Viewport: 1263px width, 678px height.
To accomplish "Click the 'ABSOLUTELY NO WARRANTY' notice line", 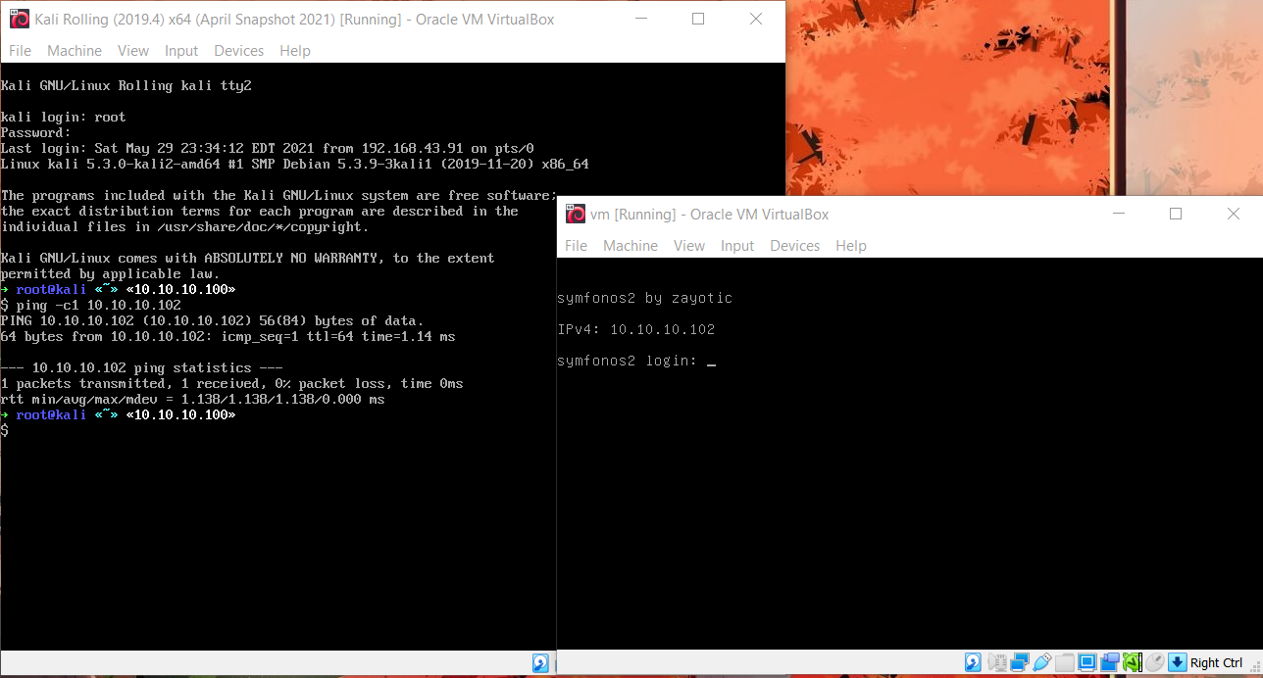I will pyautogui.click(x=248, y=258).
